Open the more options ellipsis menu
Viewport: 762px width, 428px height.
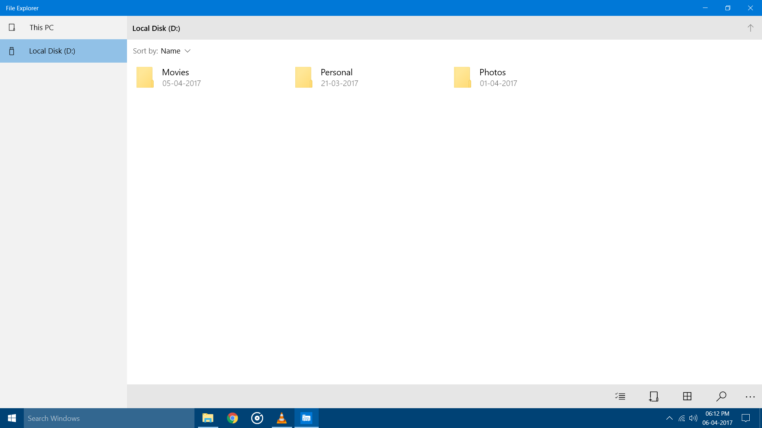coord(750,397)
